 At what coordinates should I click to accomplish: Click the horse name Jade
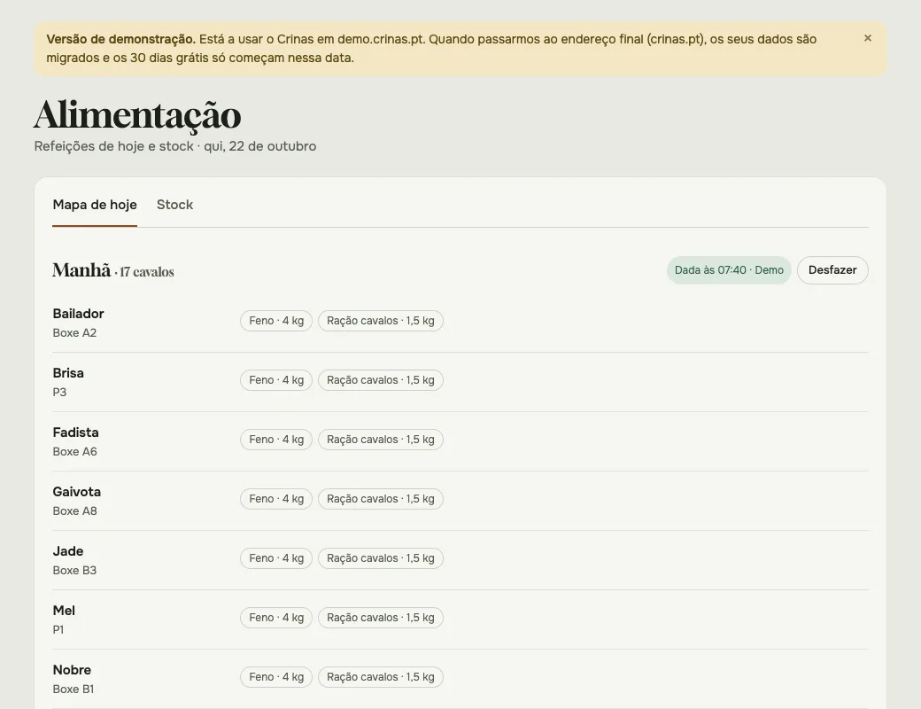(67, 551)
